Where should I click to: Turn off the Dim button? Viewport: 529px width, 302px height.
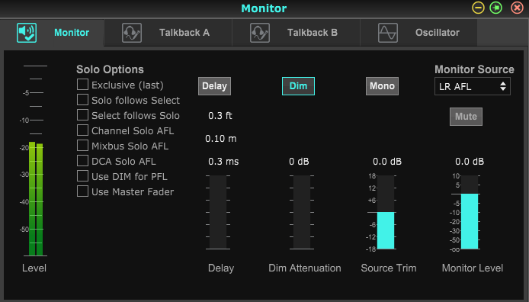point(298,86)
